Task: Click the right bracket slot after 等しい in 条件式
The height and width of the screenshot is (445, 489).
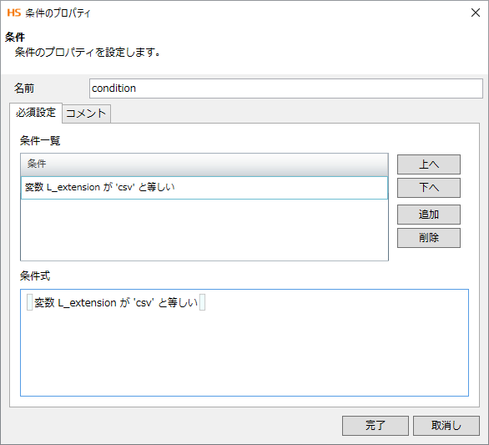Action: (x=202, y=302)
